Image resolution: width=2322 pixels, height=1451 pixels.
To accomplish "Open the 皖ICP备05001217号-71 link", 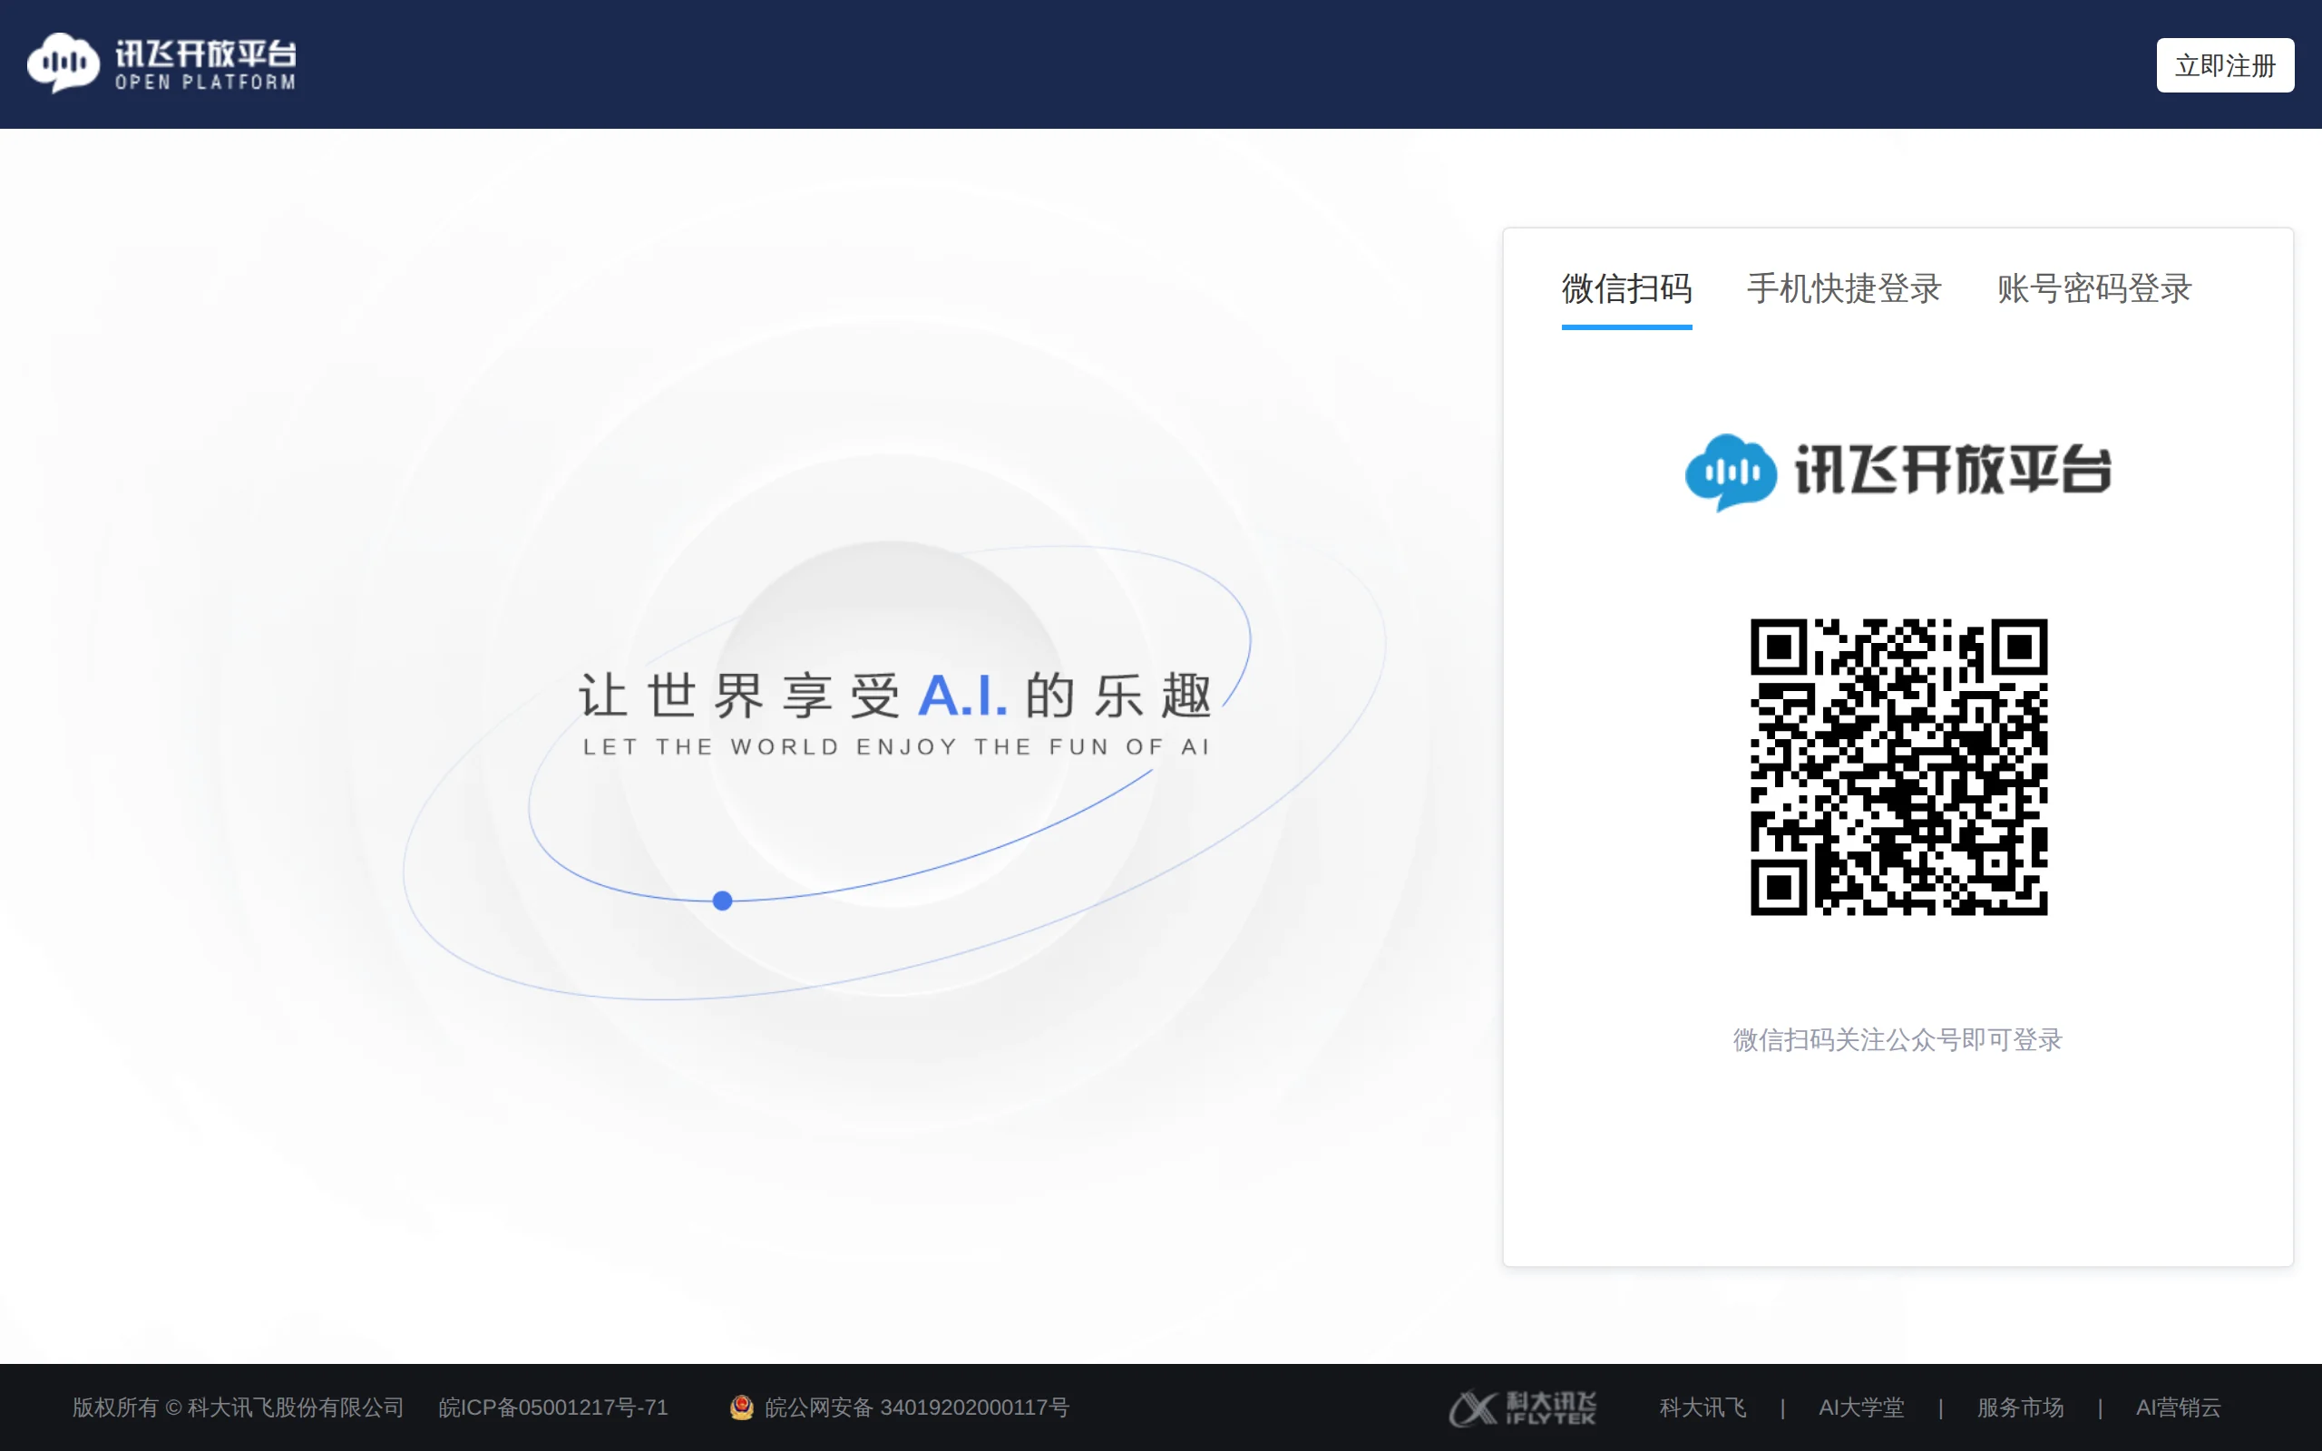I will [x=552, y=1407].
